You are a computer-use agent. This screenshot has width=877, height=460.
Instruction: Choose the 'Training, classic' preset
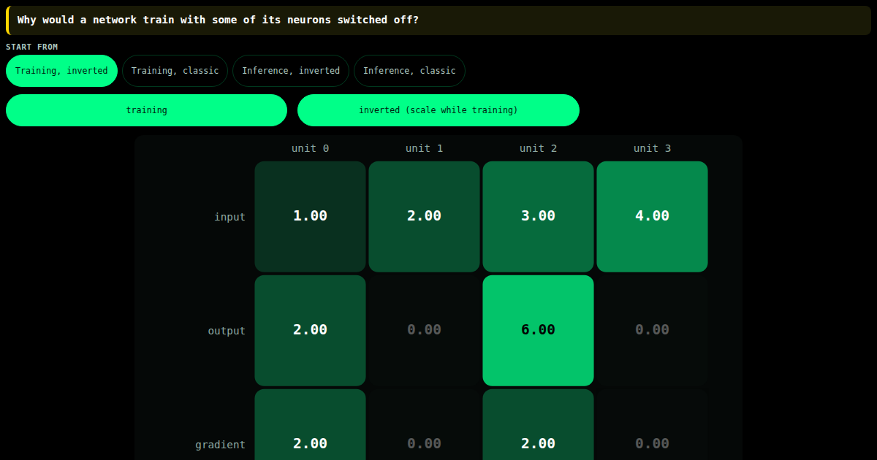[x=175, y=71]
